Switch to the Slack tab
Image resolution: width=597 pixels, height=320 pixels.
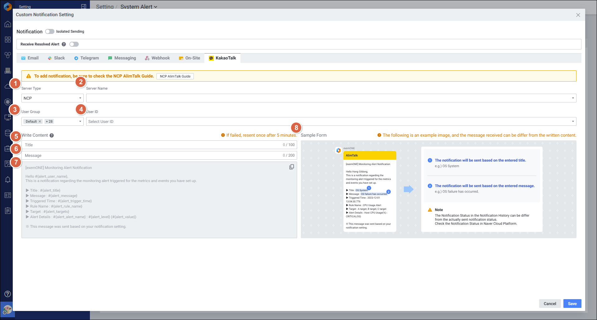tap(56, 58)
